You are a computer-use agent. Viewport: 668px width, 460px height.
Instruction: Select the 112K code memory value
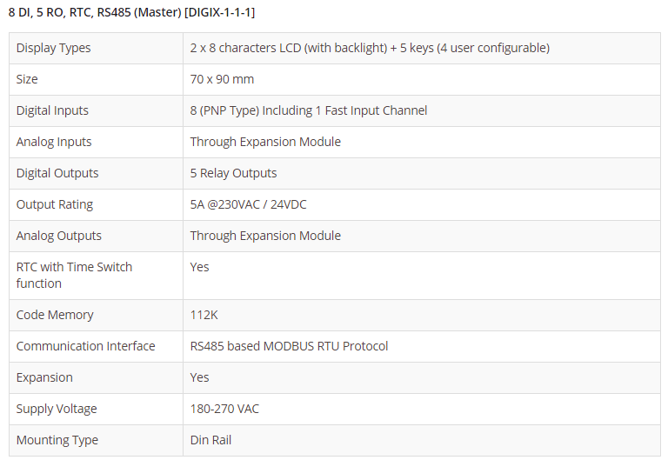(204, 315)
